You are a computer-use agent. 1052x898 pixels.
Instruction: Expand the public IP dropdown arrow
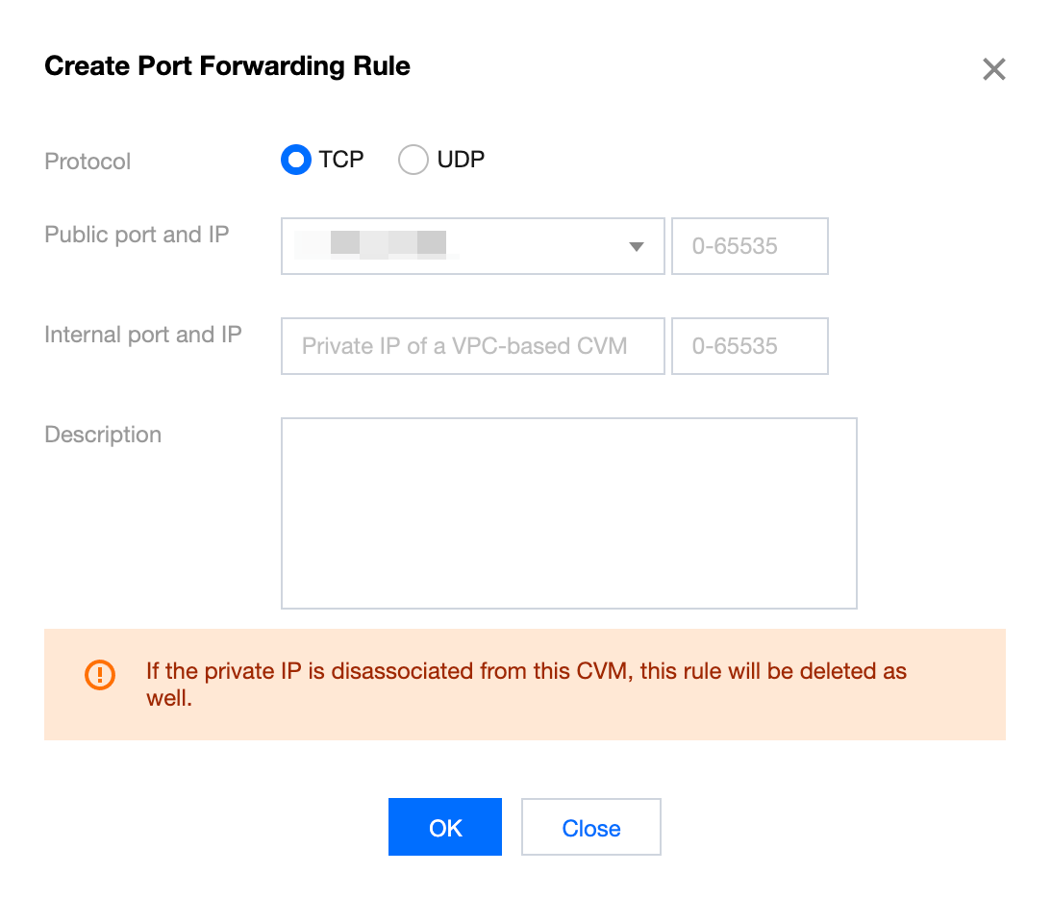click(x=636, y=247)
